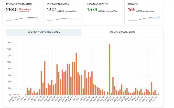Click the x-axis label May 12
Screen dimensions: 174x108
click(x=144, y=99)
